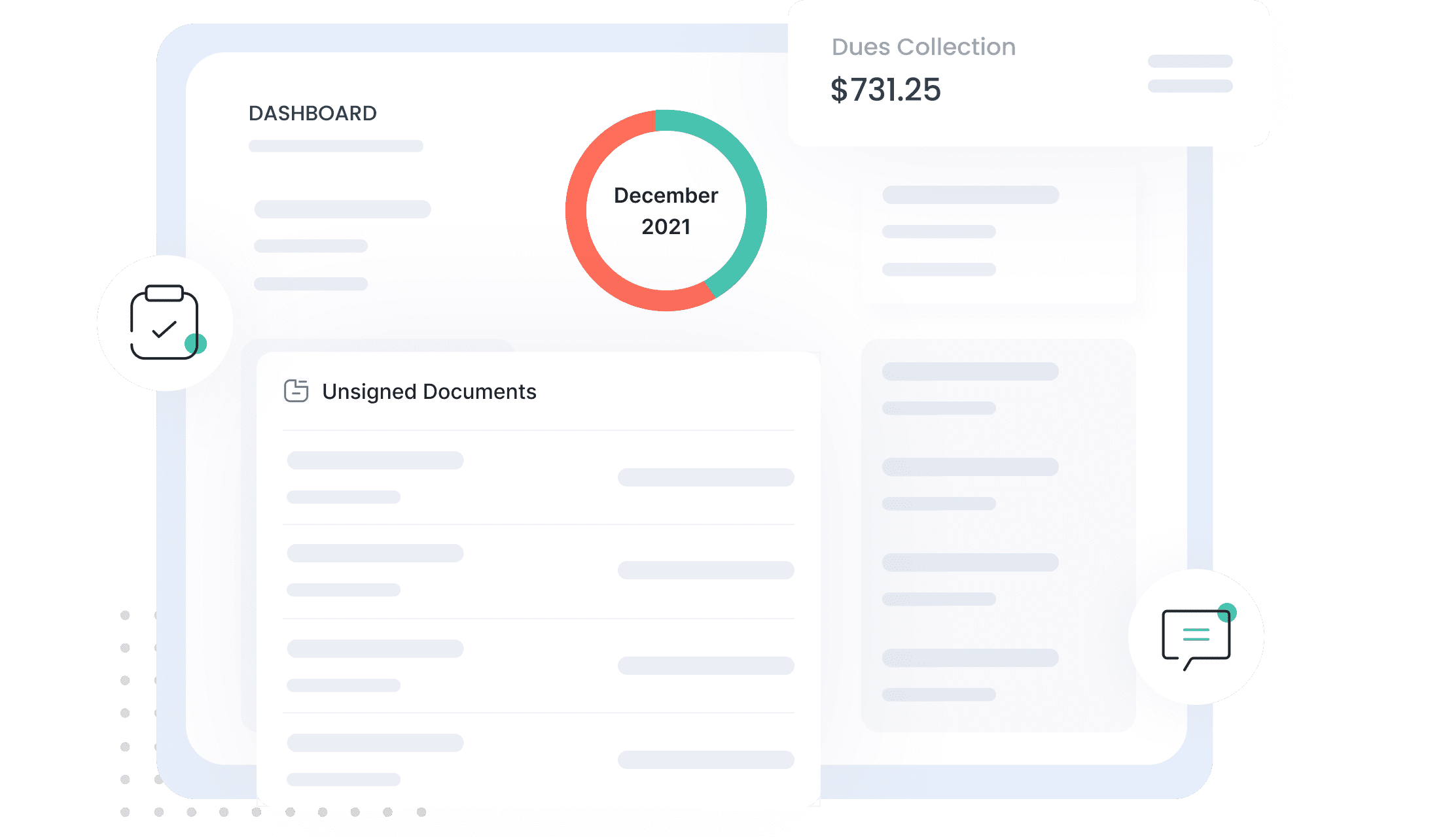This screenshot has height=837, width=1445.
Task: Select the document icon beside Unsigned Documents
Action: pos(296,390)
